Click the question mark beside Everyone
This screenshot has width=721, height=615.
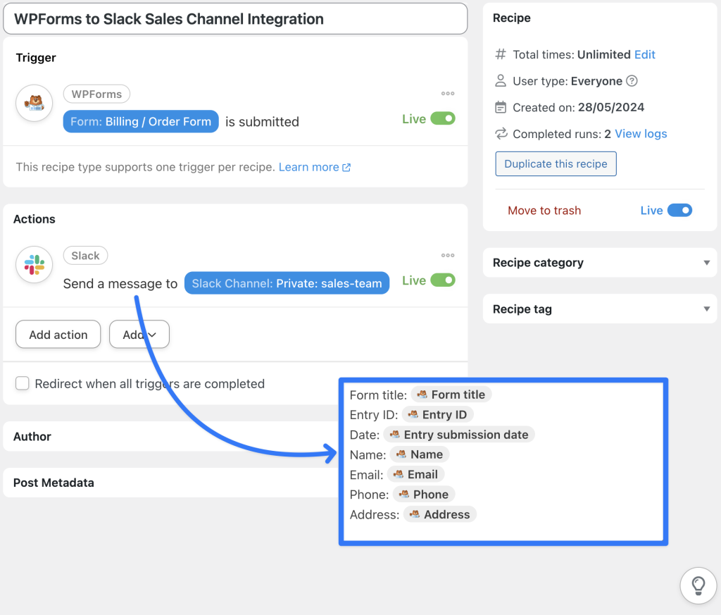[x=632, y=81]
